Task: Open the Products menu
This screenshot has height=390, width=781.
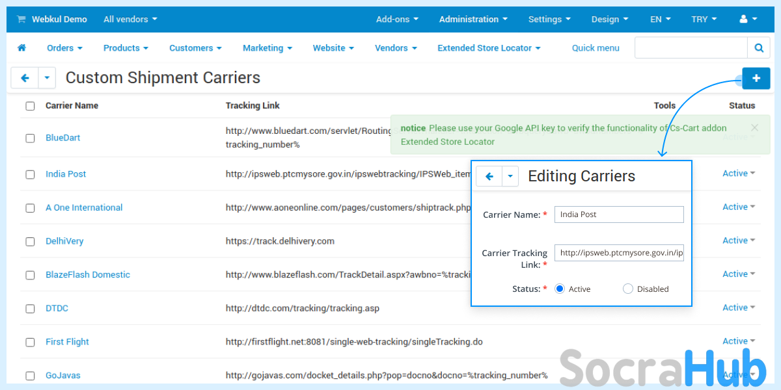Action: point(126,48)
